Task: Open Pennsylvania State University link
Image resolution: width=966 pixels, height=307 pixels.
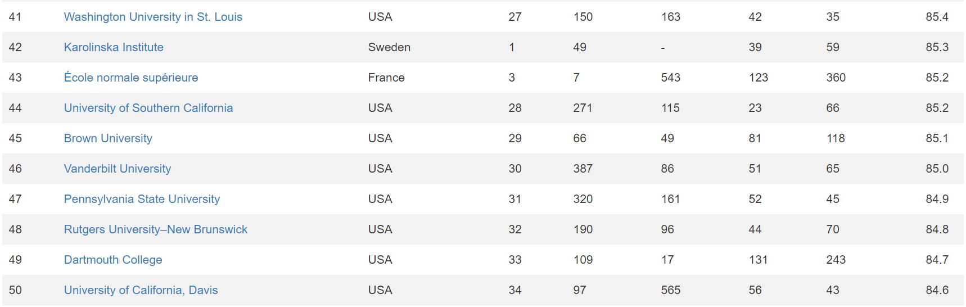Action: point(142,199)
